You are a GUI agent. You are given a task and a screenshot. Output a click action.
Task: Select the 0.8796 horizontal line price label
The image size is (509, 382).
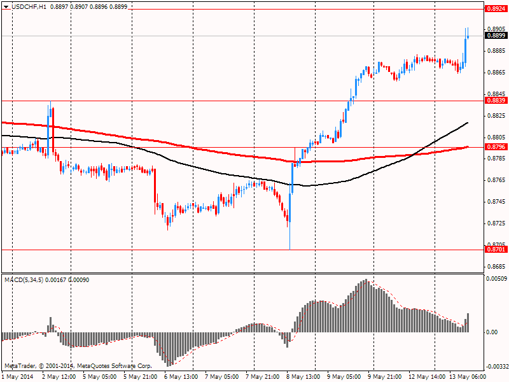click(x=496, y=147)
